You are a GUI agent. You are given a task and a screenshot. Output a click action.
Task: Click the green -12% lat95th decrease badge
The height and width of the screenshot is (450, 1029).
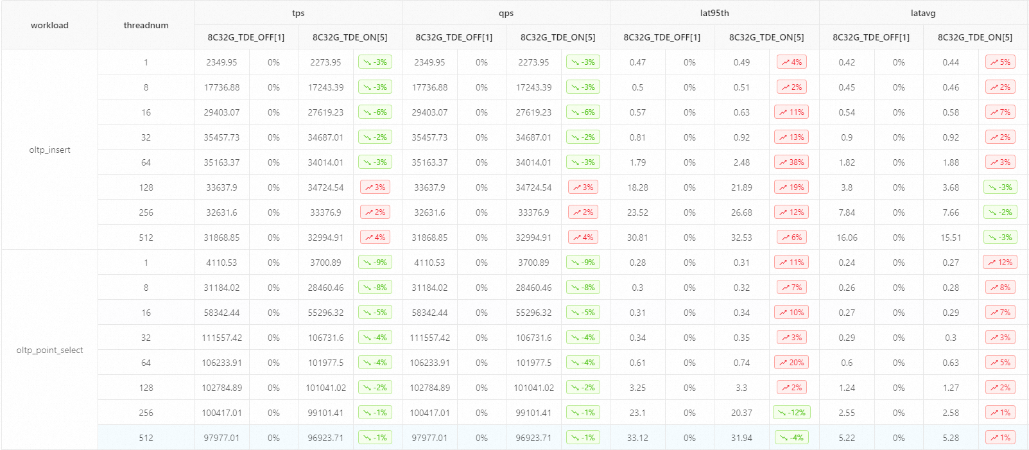(791, 413)
